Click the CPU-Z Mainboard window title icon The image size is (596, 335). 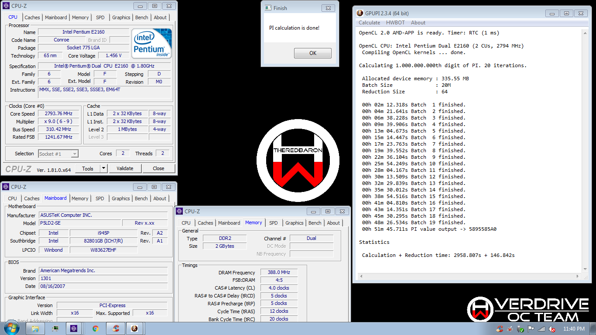point(6,187)
